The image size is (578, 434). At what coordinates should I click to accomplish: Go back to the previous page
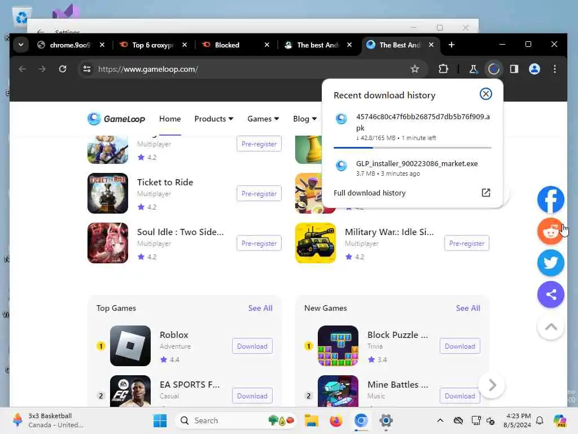[x=22, y=69]
